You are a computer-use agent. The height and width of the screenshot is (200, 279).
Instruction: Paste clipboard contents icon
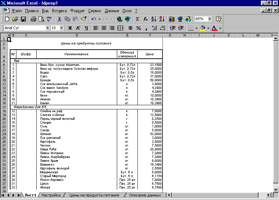(x=75, y=19)
